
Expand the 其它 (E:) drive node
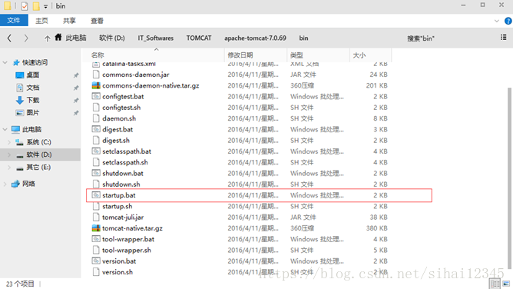[x=9, y=168]
